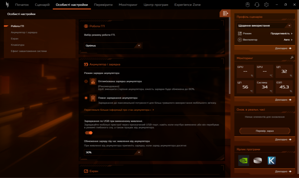Open the Optimus GPU mode dropdown
Viewport: 299px width, 178px height.
click(113, 45)
